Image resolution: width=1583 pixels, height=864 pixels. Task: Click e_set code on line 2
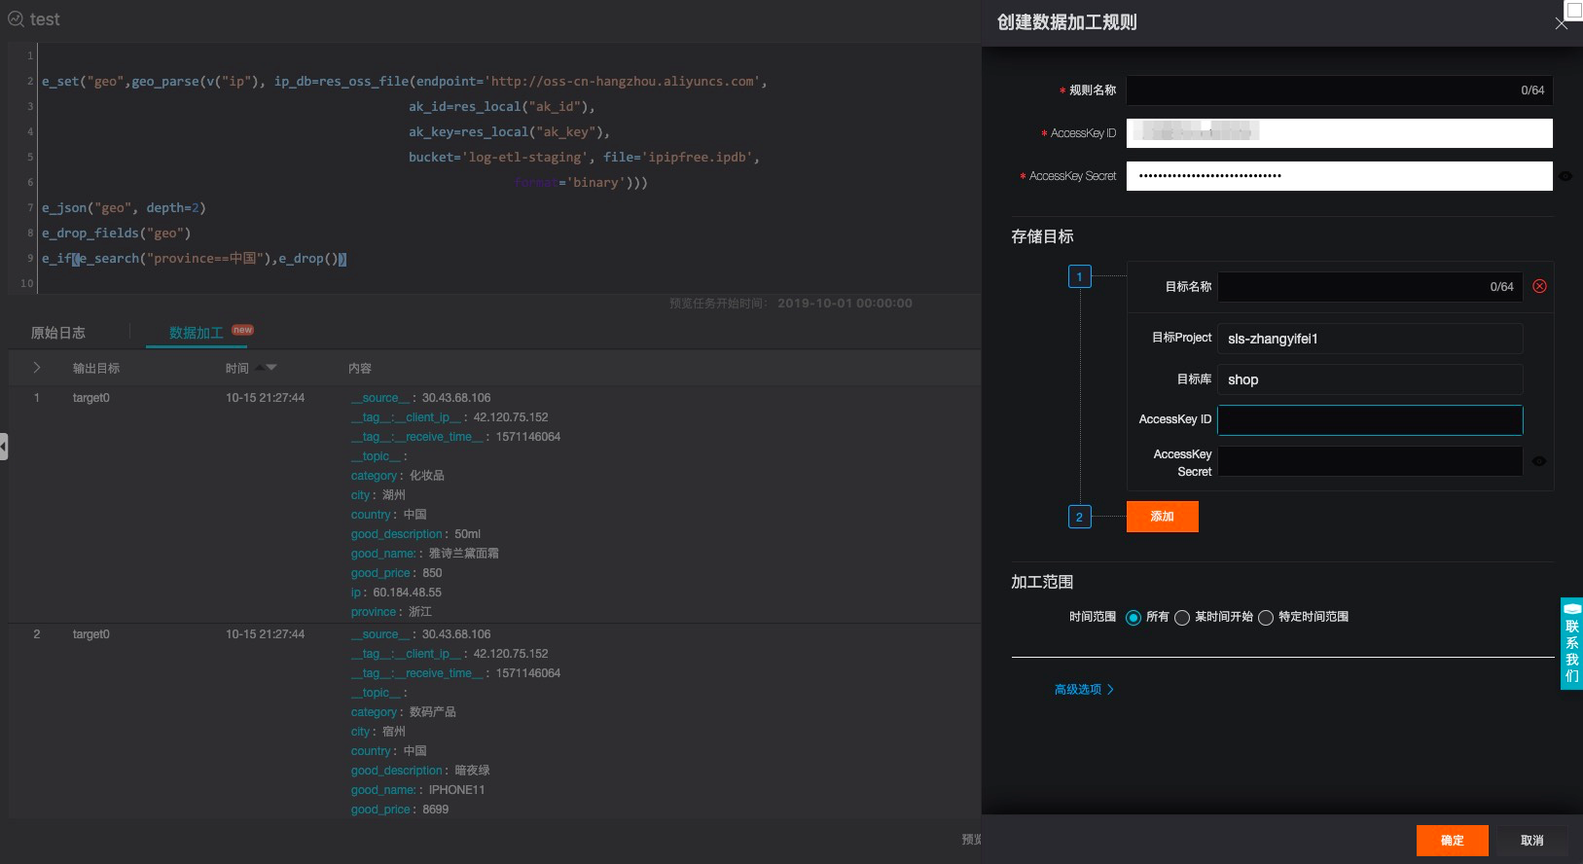point(405,82)
